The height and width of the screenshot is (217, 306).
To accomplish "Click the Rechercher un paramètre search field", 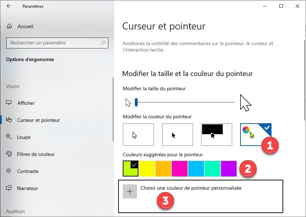I will (53, 43).
